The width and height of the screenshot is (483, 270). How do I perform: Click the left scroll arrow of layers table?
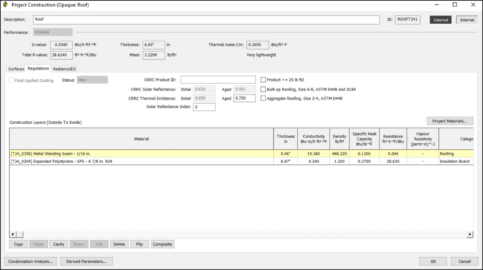(13, 234)
